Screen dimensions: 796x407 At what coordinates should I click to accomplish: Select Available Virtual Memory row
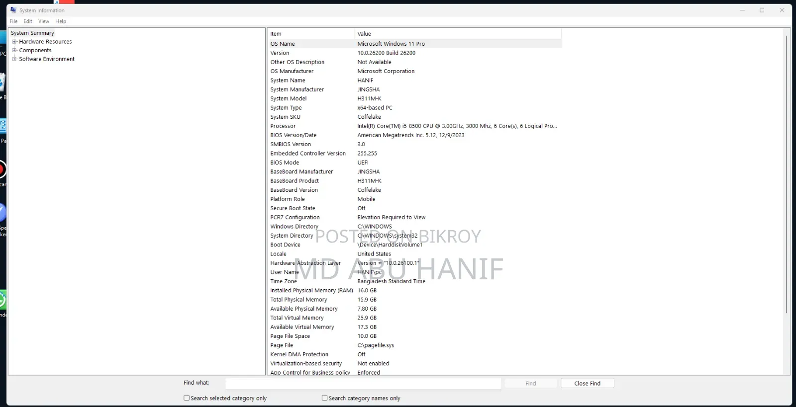coord(414,327)
